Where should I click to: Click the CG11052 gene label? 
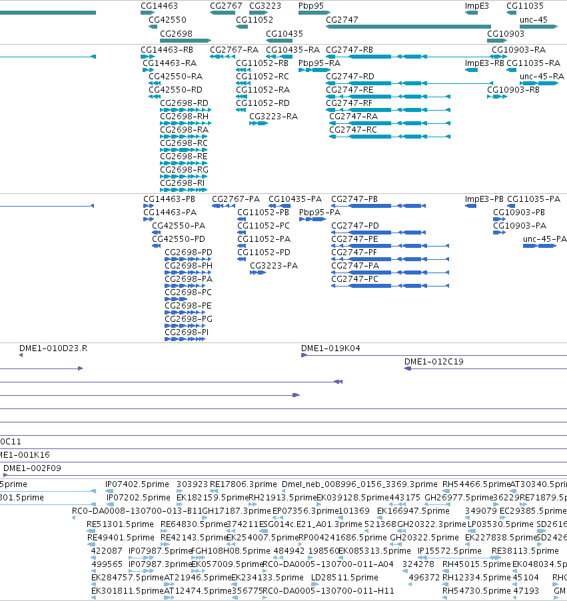tap(255, 19)
